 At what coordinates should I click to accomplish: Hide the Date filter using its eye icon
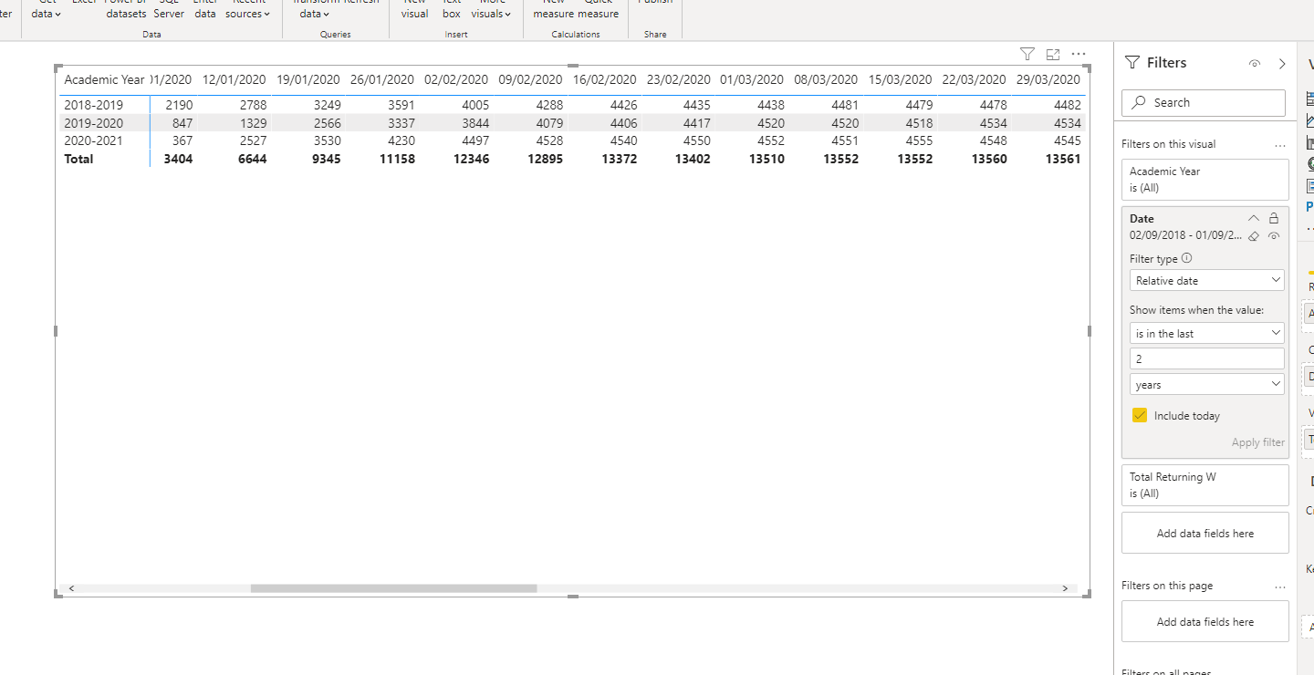click(1274, 235)
